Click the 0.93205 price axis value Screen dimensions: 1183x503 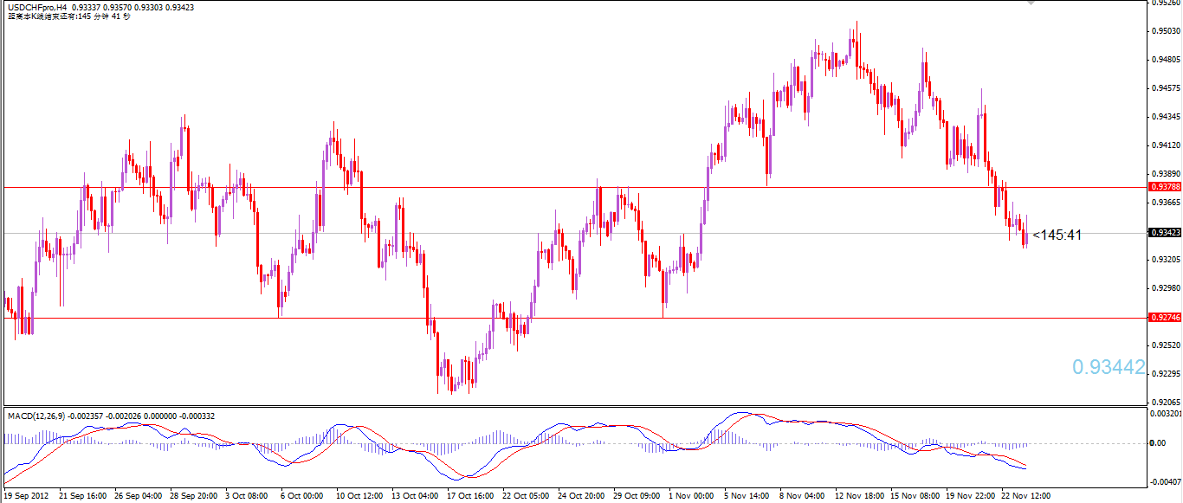pyautogui.click(x=1166, y=260)
